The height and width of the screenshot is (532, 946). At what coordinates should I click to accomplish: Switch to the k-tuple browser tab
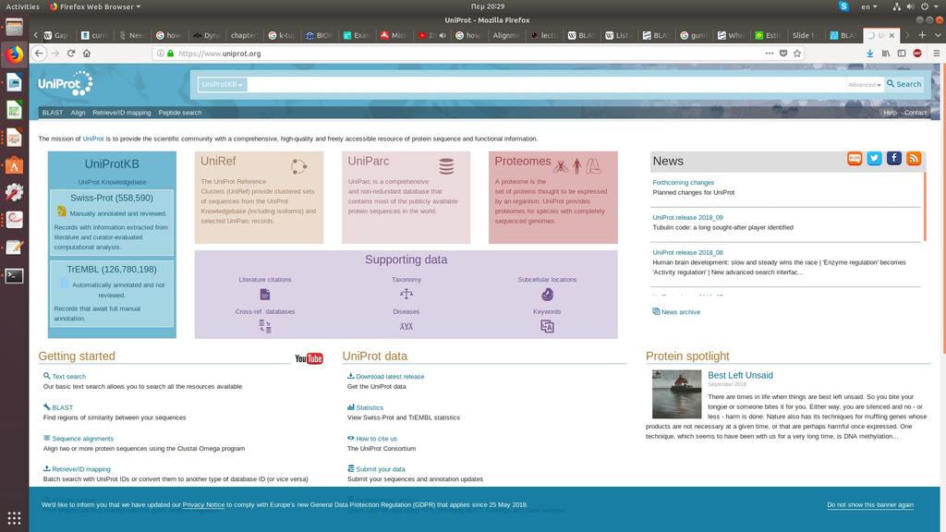point(281,36)
